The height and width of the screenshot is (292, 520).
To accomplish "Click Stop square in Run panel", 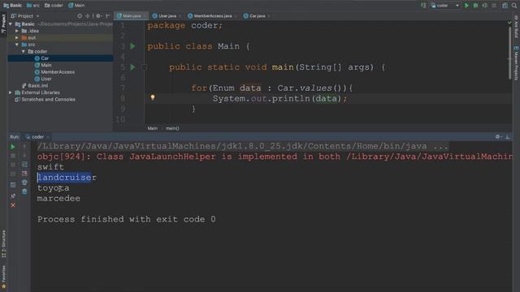I will (13, 156).
